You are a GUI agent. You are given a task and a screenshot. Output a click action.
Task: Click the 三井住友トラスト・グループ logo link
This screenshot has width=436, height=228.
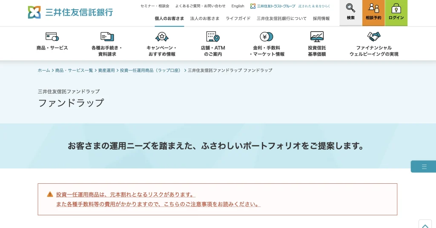pyautogui.click(x=290, y=6)
